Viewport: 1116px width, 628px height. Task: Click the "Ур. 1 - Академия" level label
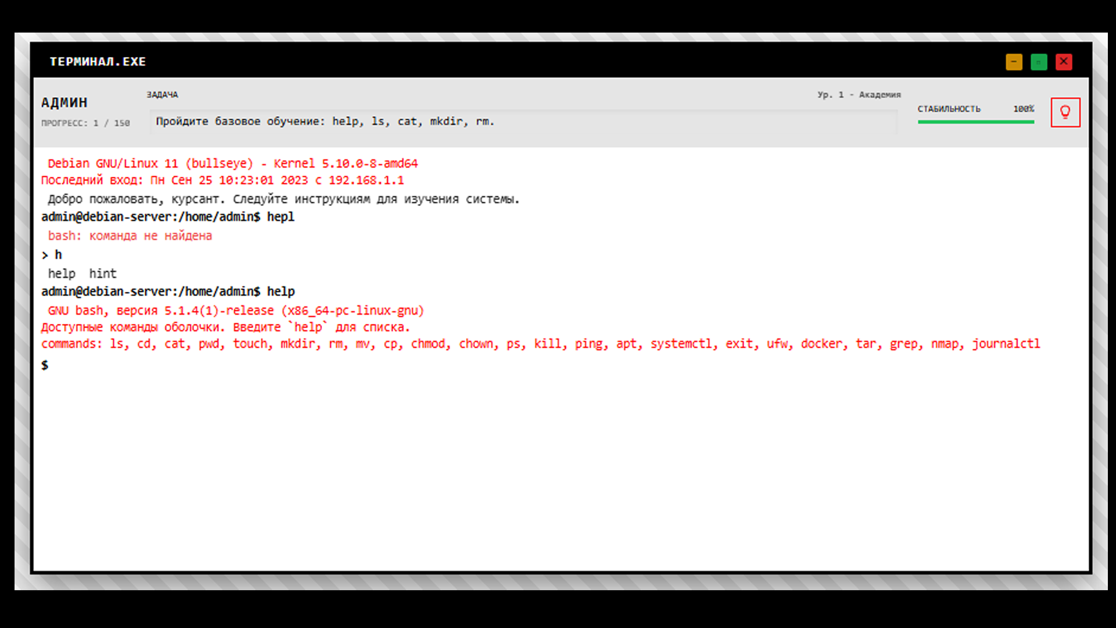(x=860, y=94)
